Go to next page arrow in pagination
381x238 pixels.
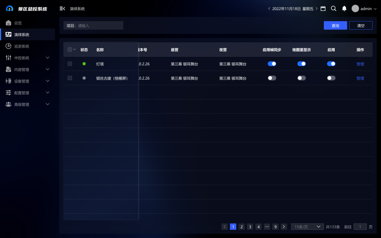pyautogui.click(x=284, y=227)
